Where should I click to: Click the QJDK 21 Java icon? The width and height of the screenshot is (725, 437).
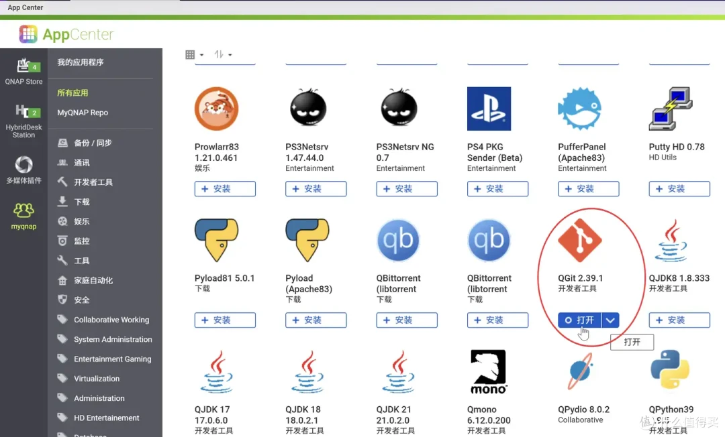[x=398, y=372]
